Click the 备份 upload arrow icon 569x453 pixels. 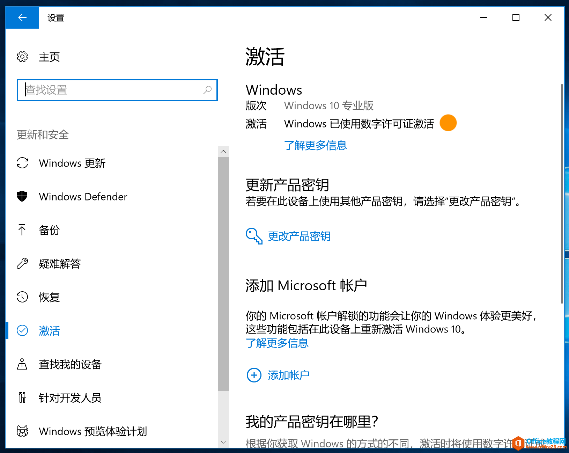22,230
